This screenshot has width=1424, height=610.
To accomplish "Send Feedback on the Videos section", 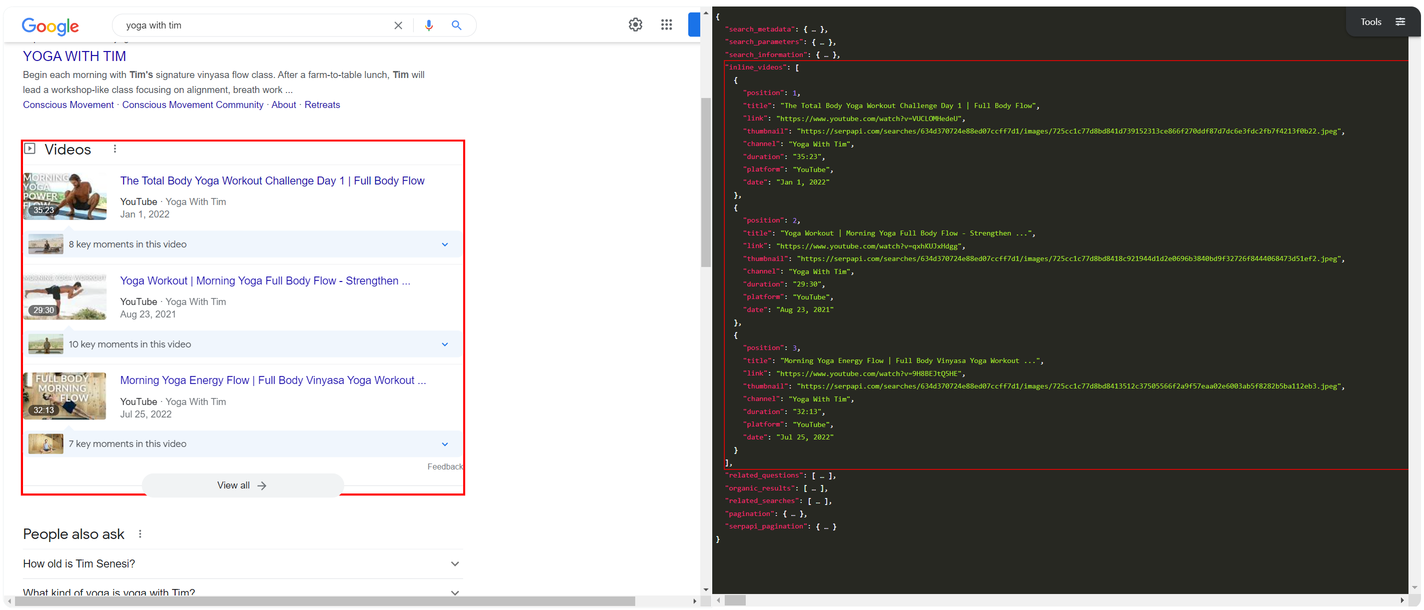I will click(x=445, y=466).
